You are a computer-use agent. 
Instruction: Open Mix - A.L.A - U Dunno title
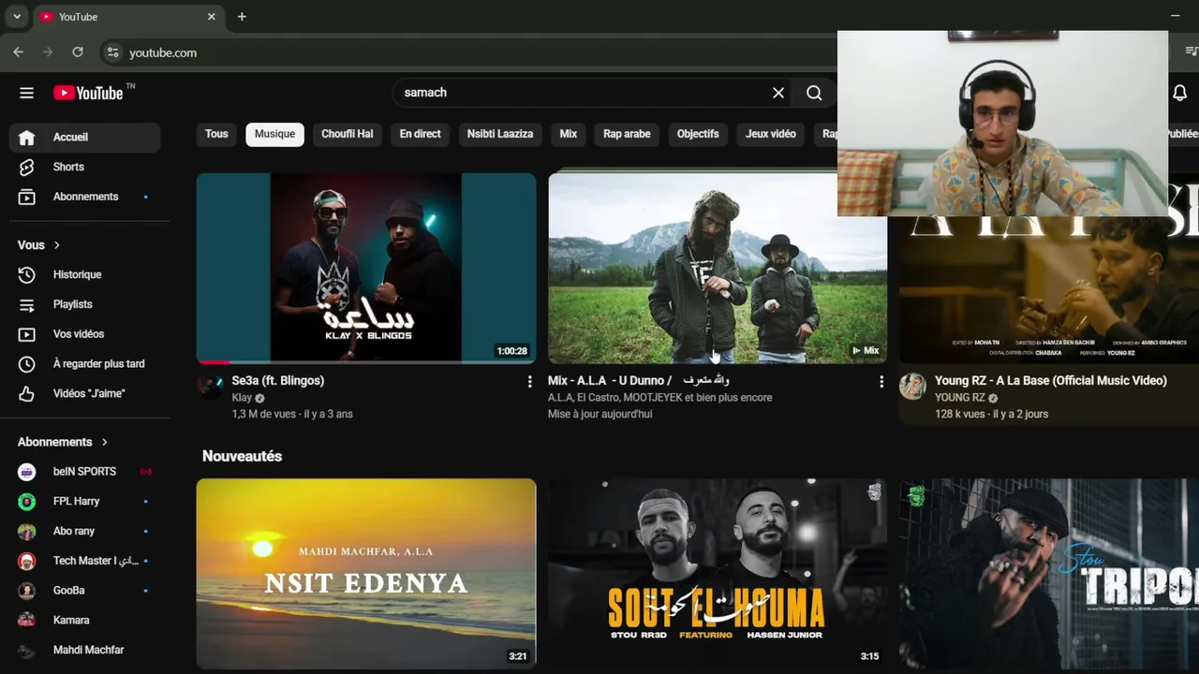[x=639, y=381]
